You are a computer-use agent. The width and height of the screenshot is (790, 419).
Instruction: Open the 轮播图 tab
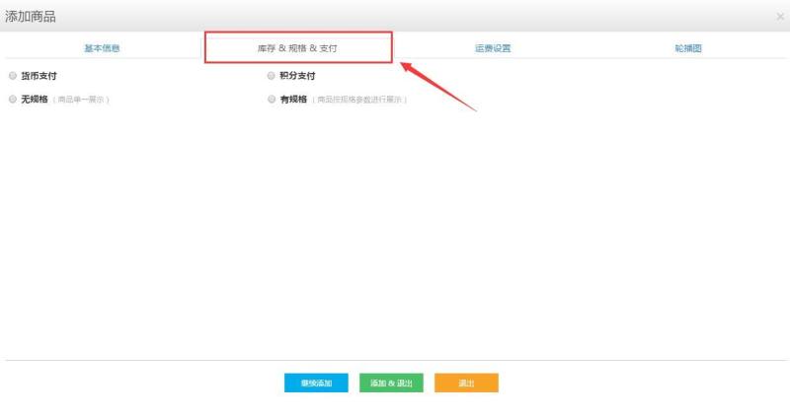click(x=688, y=48)
